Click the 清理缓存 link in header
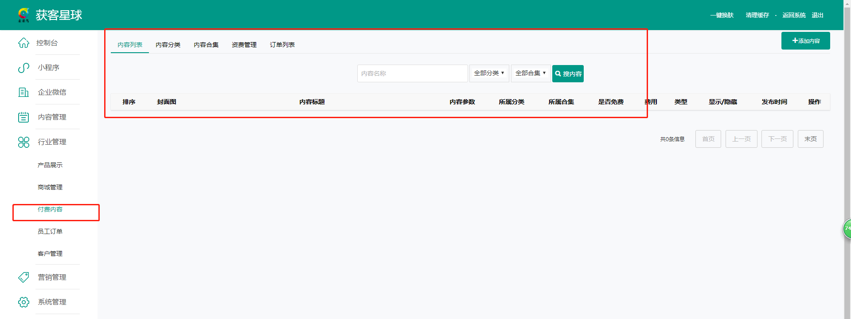851x319 pixels. [x=757, y=15]
